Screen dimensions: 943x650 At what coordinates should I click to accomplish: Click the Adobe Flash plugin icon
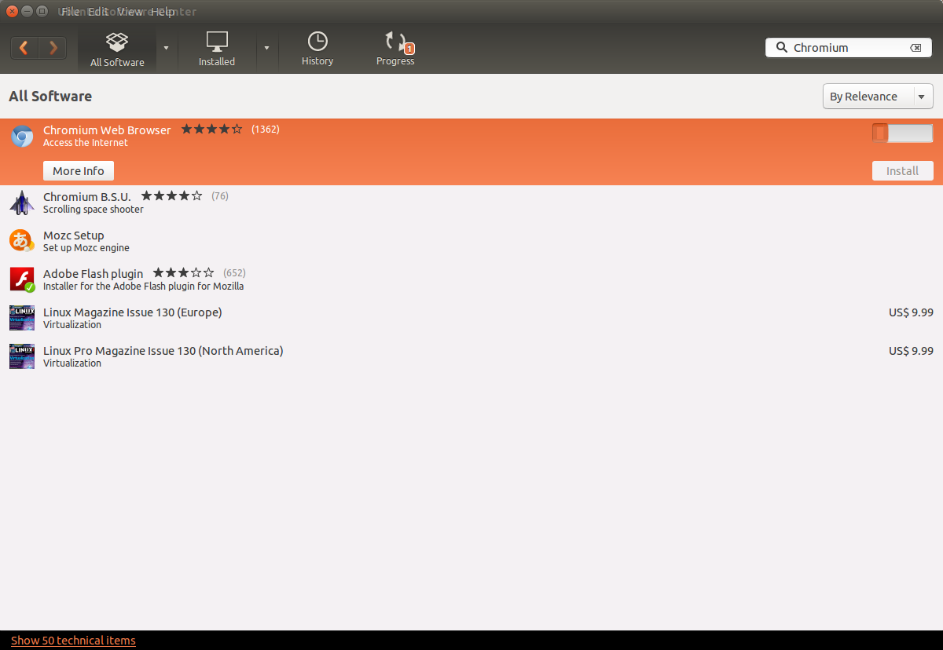point(22,279)
